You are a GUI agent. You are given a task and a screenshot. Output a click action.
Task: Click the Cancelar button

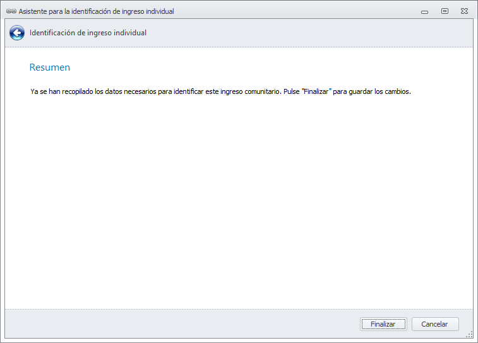[435, 324]
